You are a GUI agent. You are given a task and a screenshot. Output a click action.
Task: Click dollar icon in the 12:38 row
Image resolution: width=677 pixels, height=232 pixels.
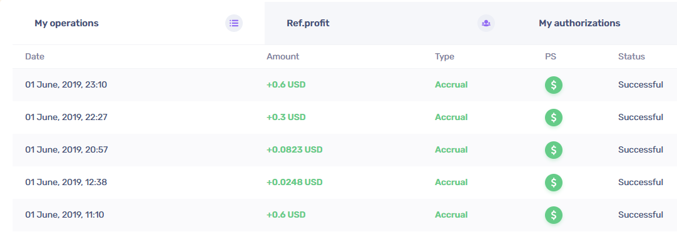click(x=554, y=183)
